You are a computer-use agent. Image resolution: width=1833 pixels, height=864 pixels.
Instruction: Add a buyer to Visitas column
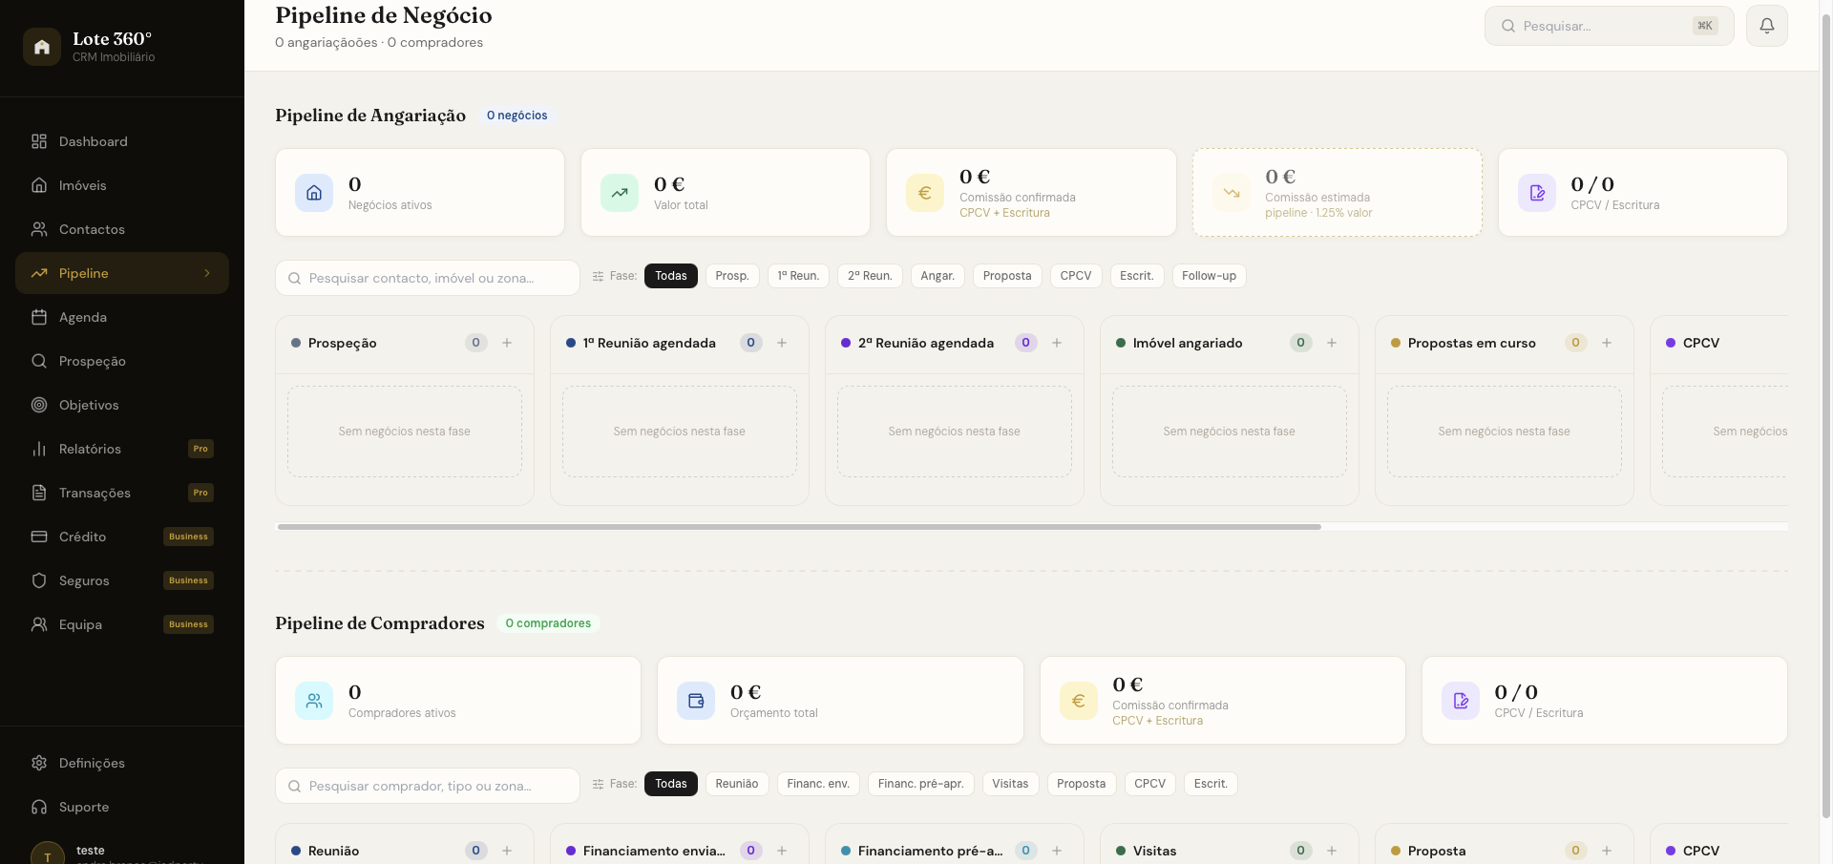pyautogui.click(x=1332, y=851)
